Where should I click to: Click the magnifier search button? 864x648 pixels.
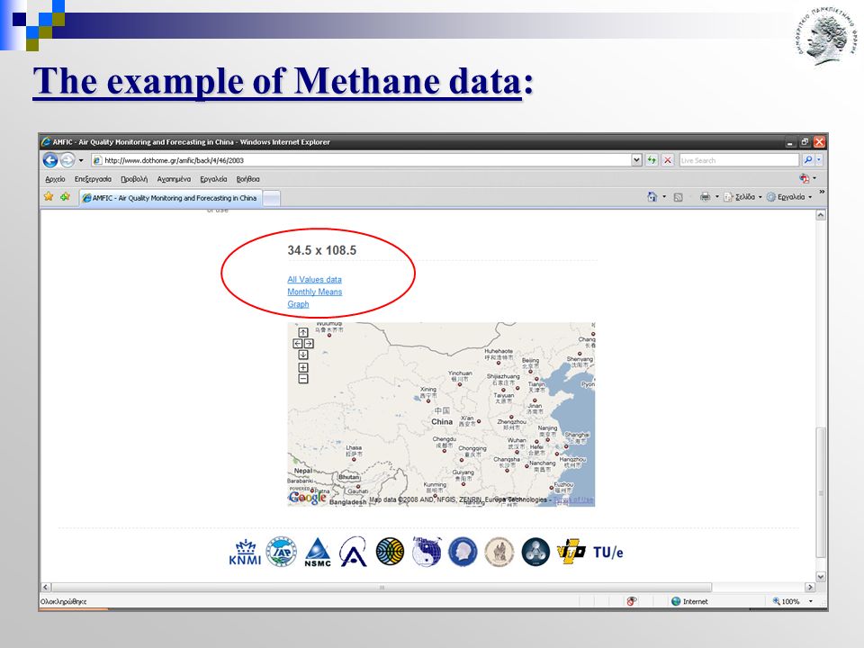(x=807, y=160)
